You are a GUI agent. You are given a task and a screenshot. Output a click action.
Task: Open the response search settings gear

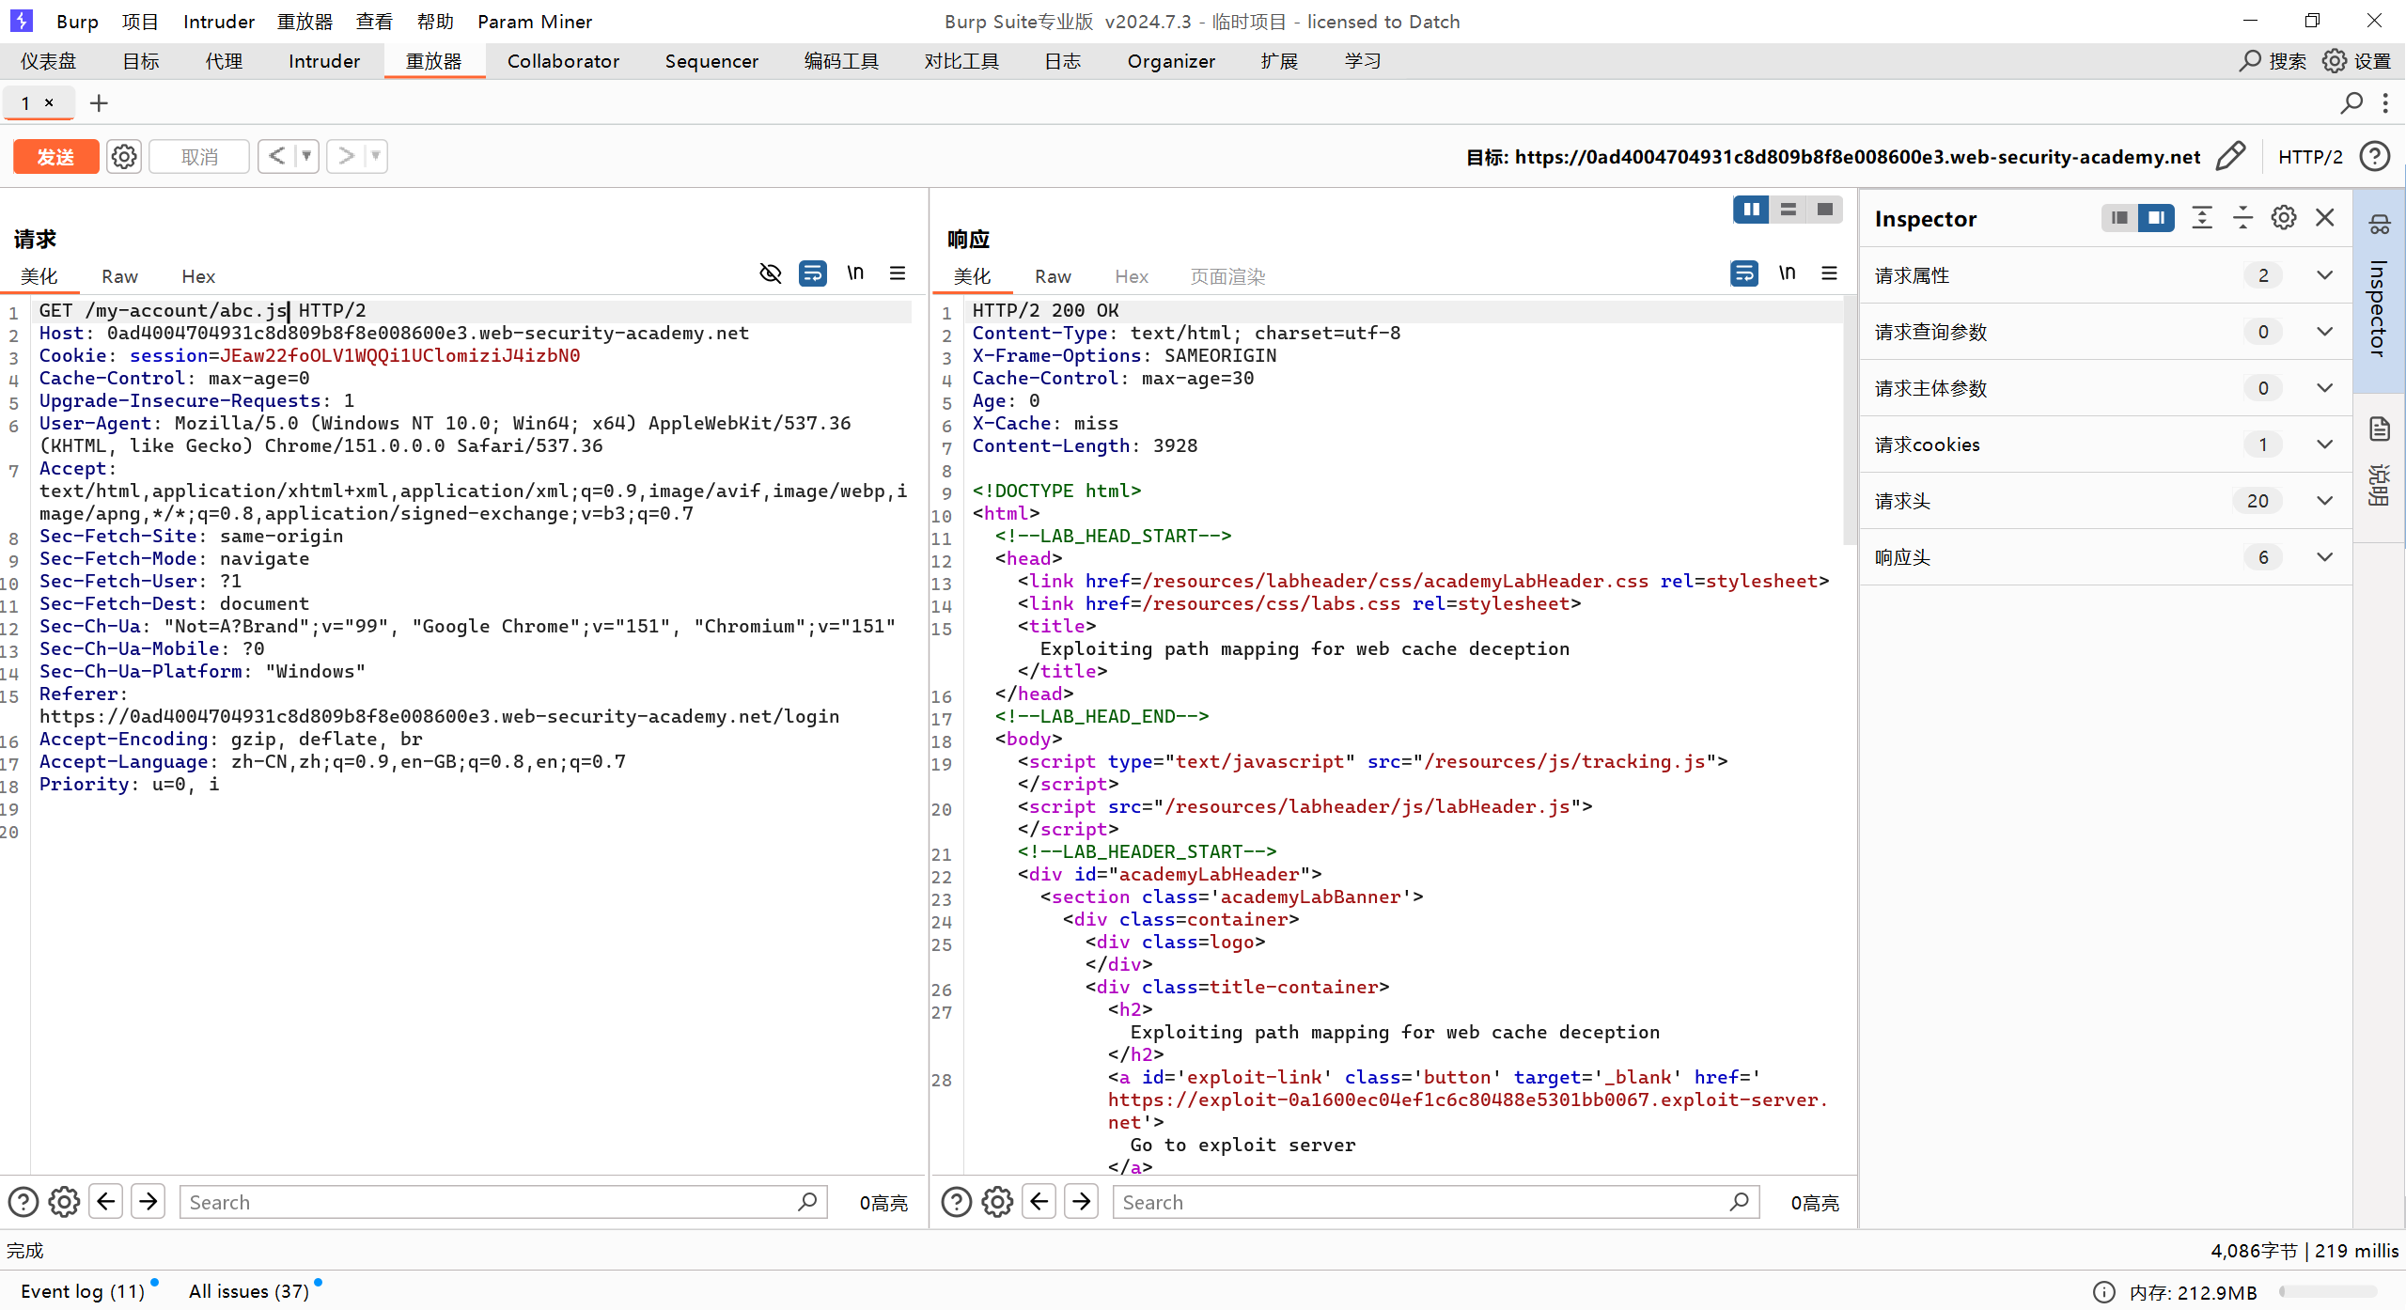pyautogui.click(x=997, y=1202)
